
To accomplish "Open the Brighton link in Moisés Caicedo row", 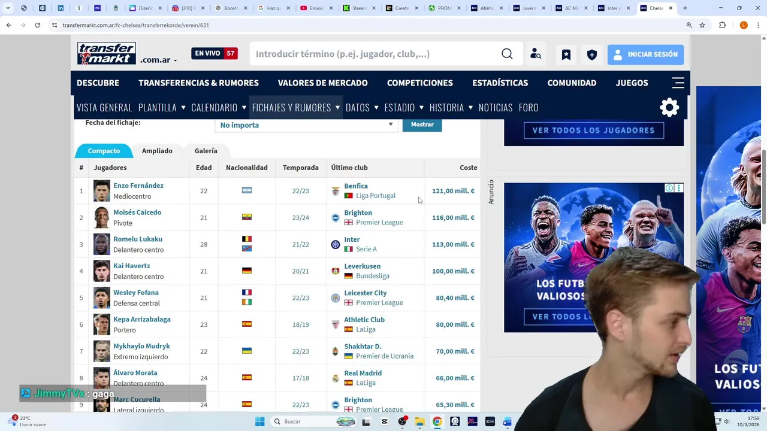I will click(x=358, y=213).
